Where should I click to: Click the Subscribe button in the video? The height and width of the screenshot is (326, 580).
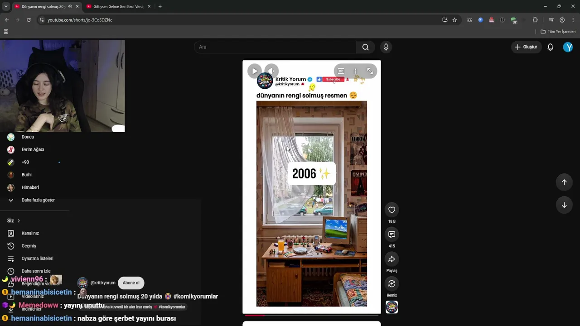point(333,79)
